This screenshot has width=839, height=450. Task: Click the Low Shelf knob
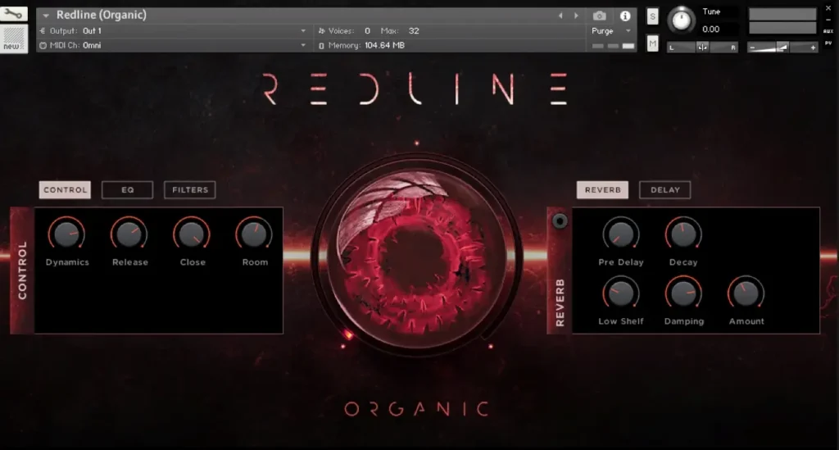coord(621,293)
